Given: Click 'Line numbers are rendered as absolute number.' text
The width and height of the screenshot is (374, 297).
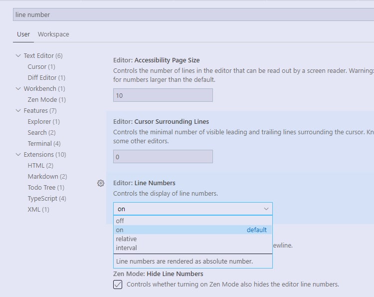Looking at the screenshot, I should pos(185,261).
